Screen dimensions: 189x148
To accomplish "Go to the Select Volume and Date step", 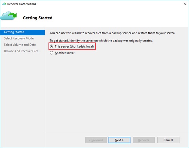I will click(20, 45).
